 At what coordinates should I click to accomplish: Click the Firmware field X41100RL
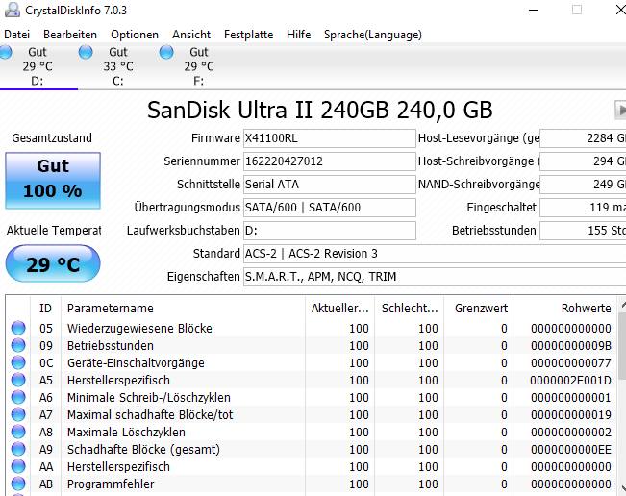tap(330, 138)
